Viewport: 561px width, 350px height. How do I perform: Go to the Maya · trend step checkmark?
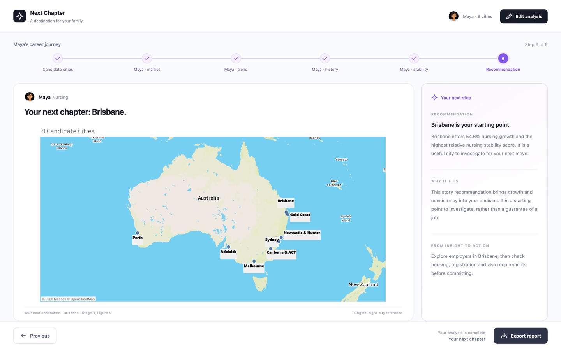(x=236, y=58)
